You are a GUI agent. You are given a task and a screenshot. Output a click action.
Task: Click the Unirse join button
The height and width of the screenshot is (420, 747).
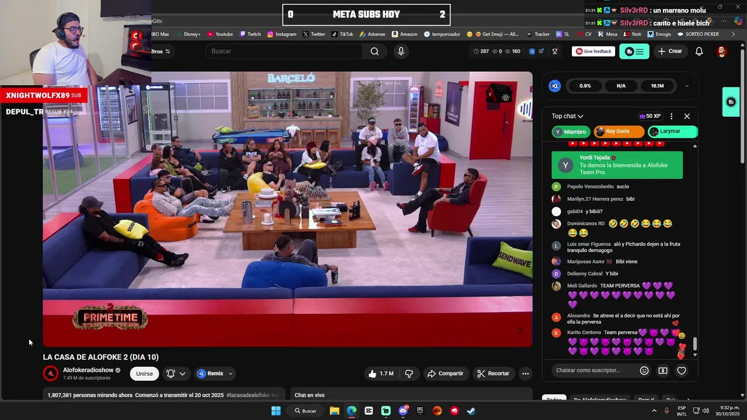tap(144, 373)
